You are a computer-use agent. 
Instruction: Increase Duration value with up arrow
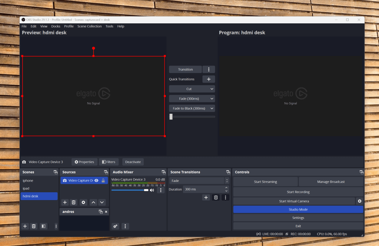226,187
